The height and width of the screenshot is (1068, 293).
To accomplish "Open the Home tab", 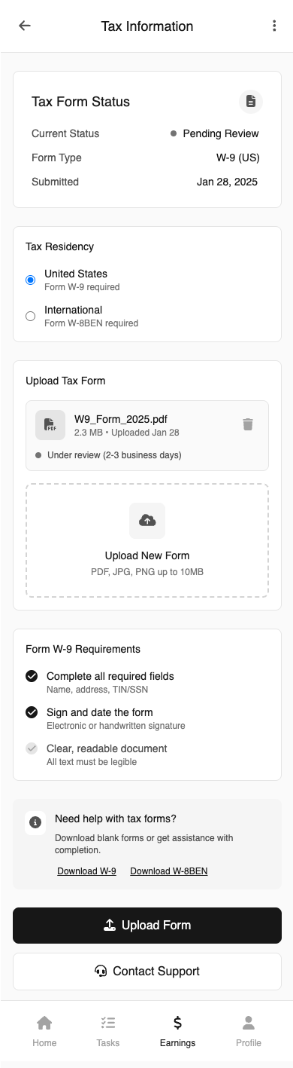I will click(x=44, y=1031).
